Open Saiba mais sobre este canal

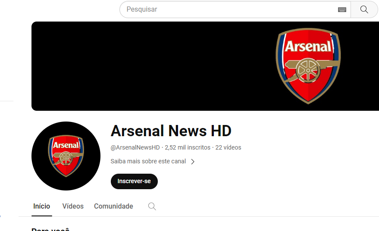148,161
